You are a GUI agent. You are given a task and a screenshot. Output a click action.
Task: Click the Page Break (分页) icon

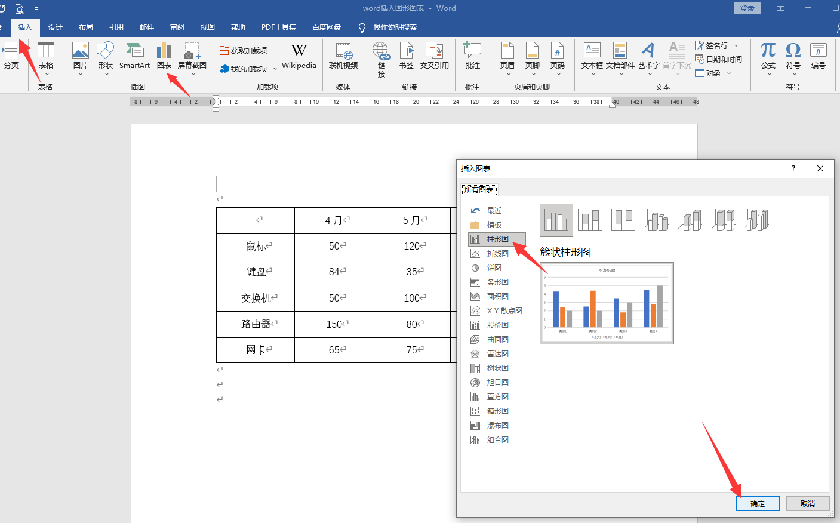click(x=11, y=56)
